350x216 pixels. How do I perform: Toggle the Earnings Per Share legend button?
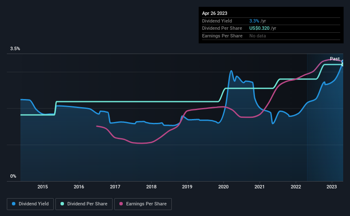pos(143,204)
